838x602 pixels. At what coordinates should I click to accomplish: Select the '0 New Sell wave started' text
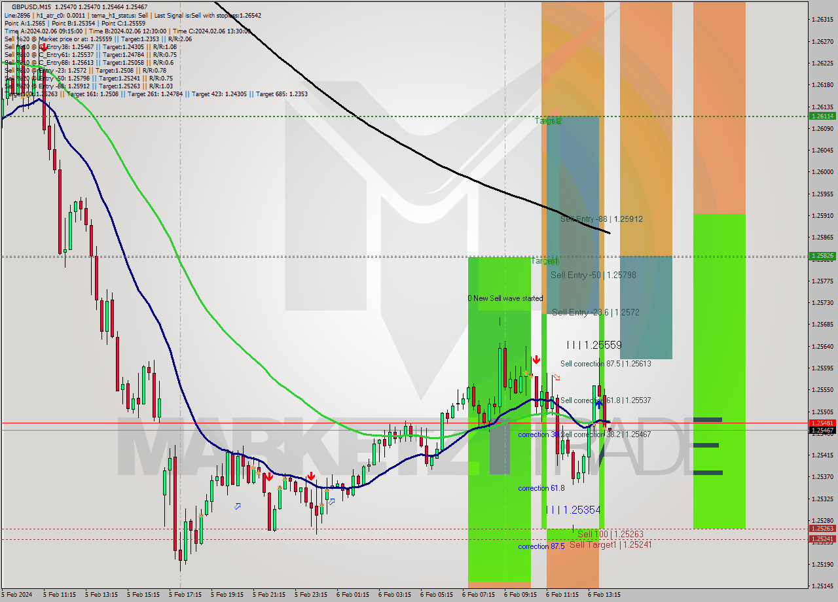point(505,298)
